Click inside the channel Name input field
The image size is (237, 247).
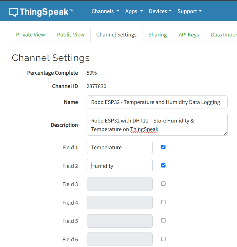(157, 102)
